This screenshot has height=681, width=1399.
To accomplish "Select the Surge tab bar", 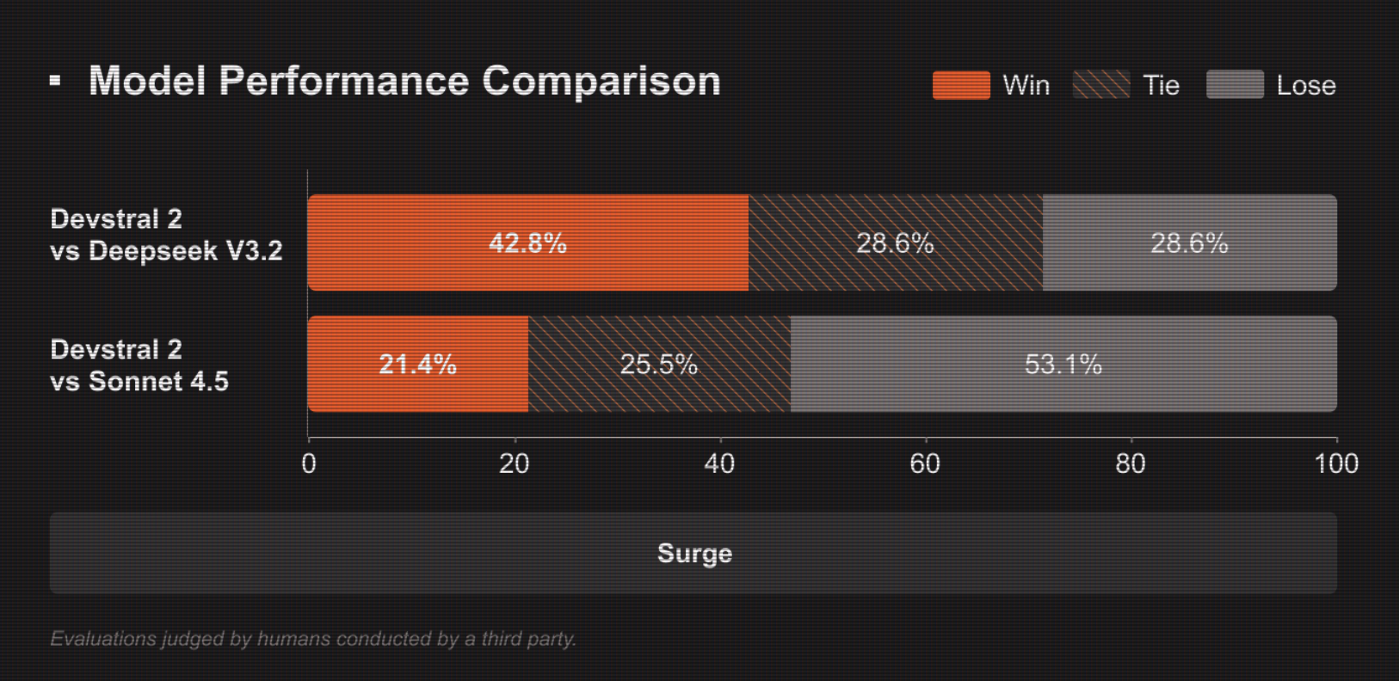I will pos(693,553).
